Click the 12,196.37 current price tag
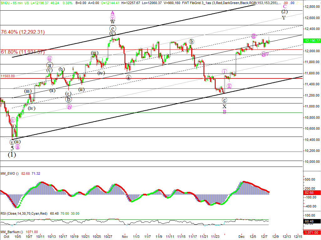This screenshot has height=240, width=321. point(312,41)
